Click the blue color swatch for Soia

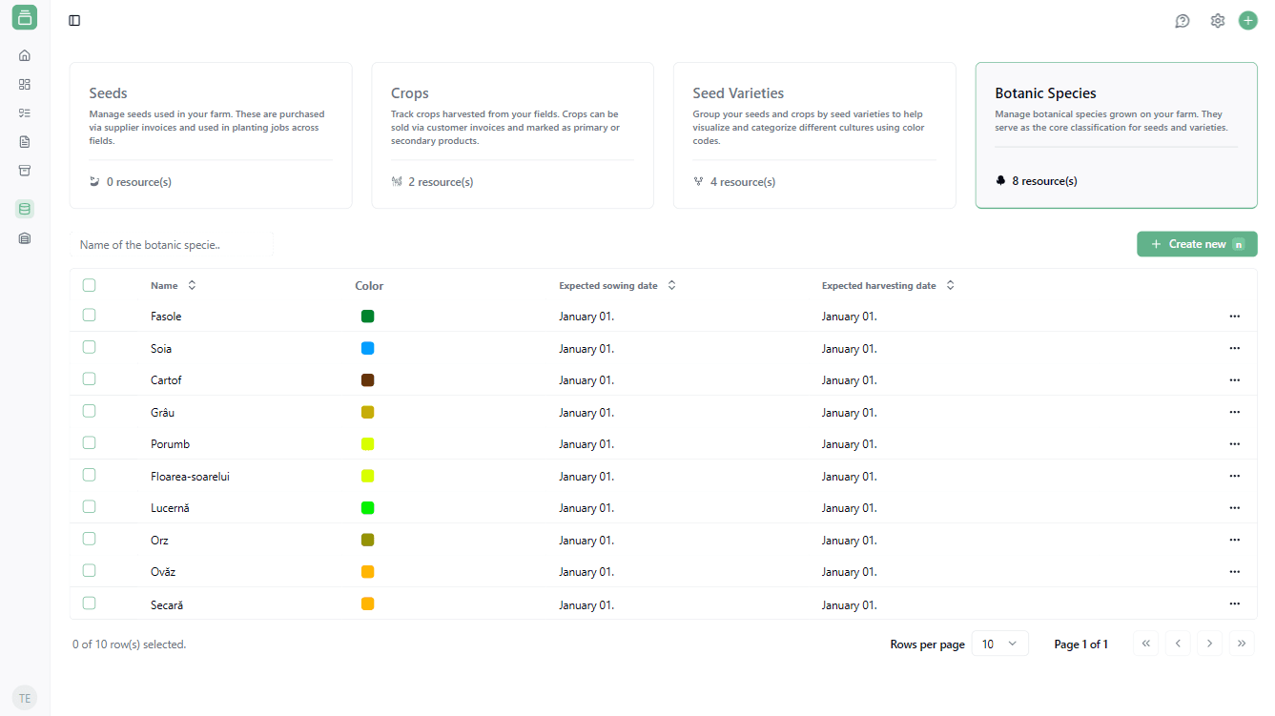pos(368,349)
